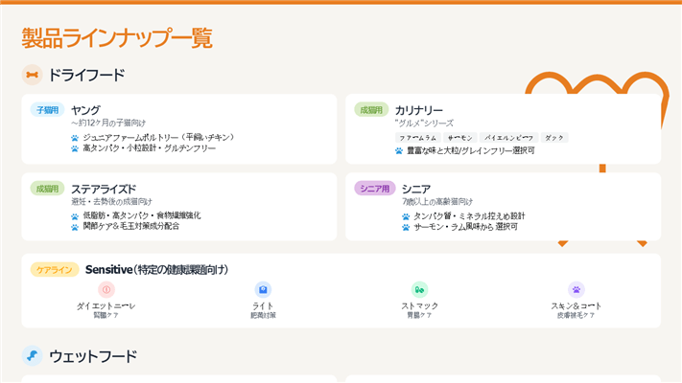Image resolution: width=682 pixels, height=383 pixels.
Task: Click the 成猫用 badge on ステアライズド card
Action: 48,189
